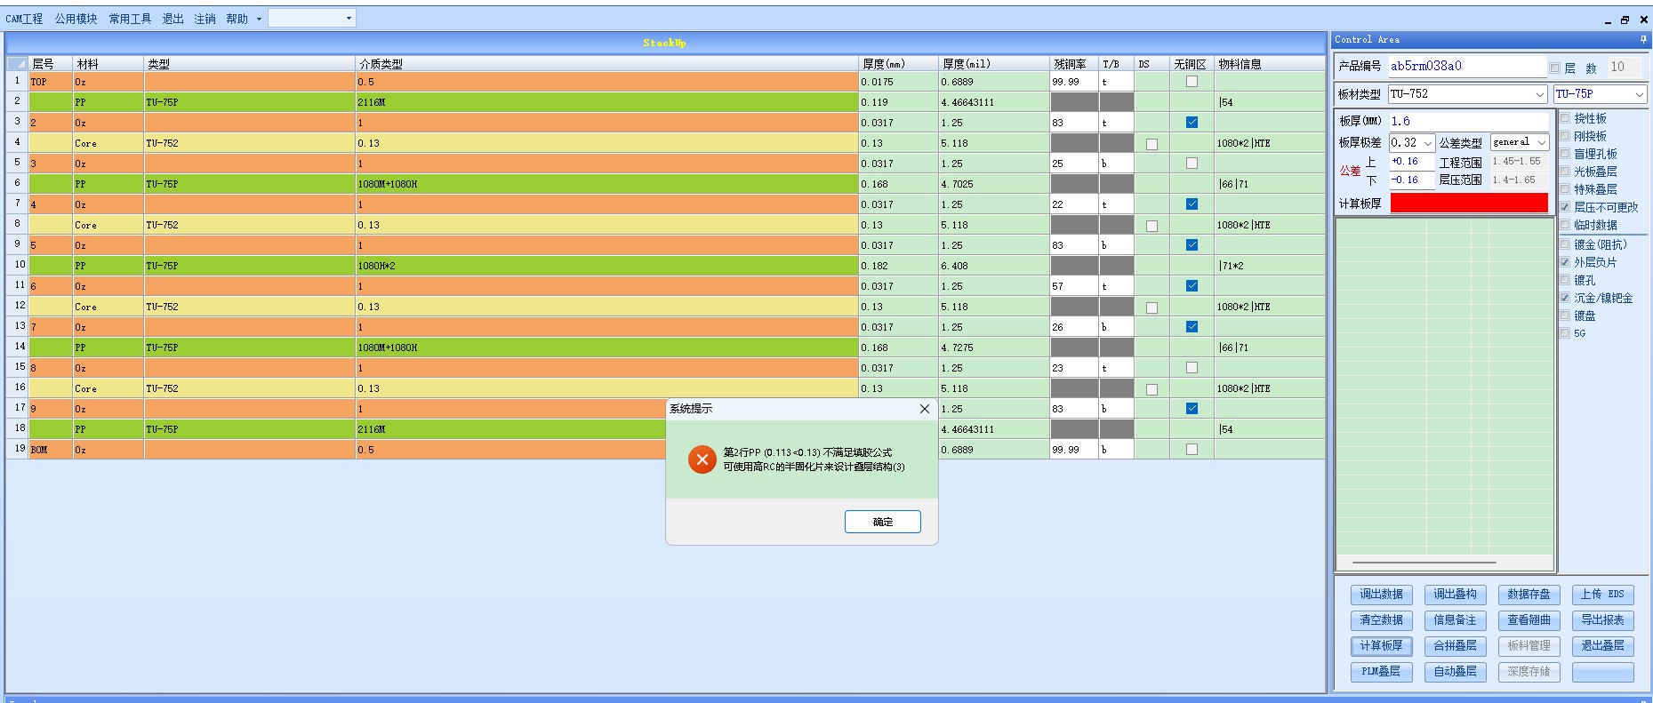Enable the 镀盘 checkbox

(1565, 316)
